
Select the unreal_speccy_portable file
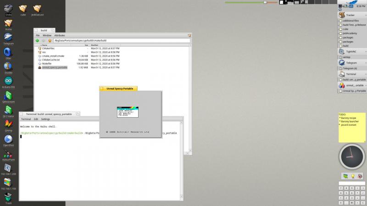[x=55, y=67]
